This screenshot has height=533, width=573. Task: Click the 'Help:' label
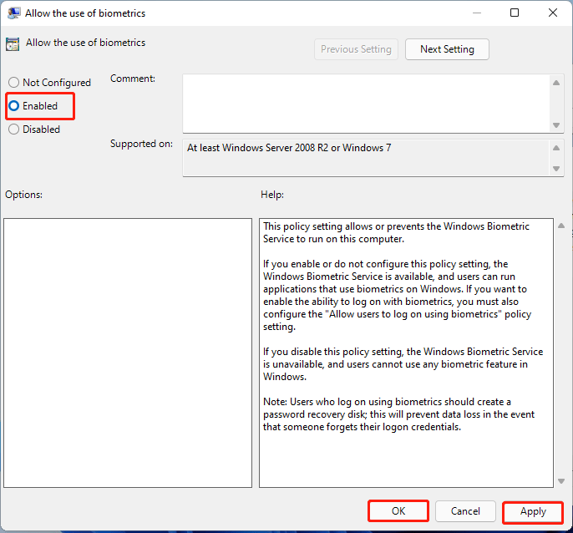pyautogui.click(x=272, y=195)
